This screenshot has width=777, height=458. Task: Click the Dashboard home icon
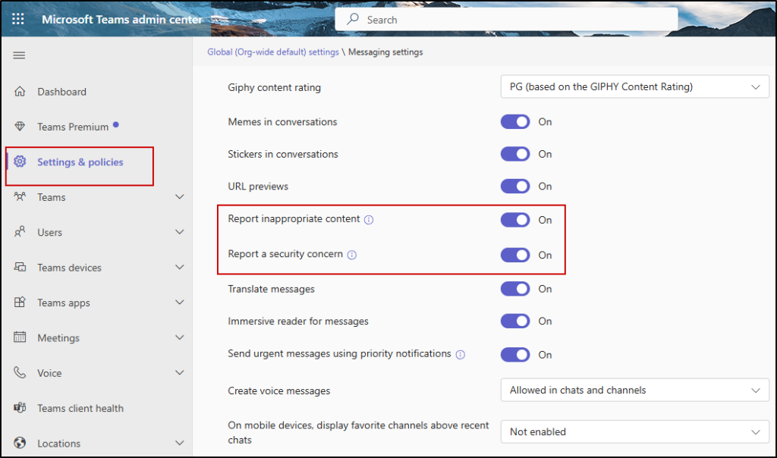click(x=20, y=92)
